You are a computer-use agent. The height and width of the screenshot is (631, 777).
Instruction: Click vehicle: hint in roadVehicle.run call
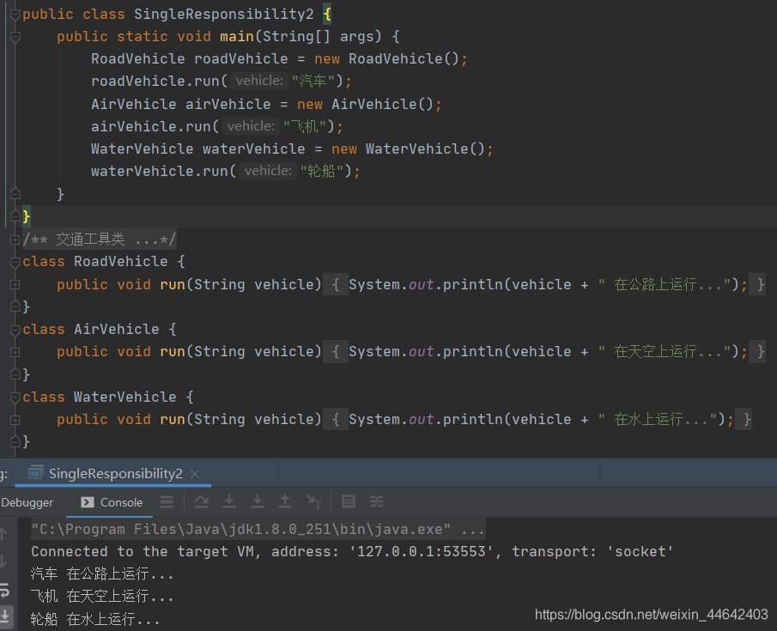pyautogui.click(x=259, y=81)
